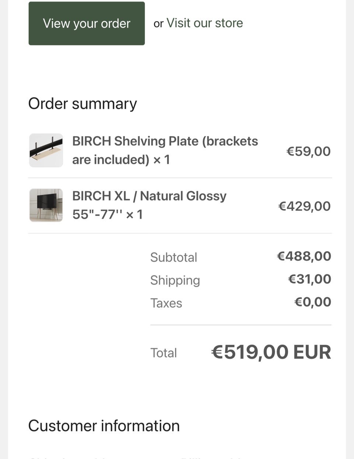Click the Order summary heading
354x459 pixels.
pyautogui.click(x=83, y=104)
